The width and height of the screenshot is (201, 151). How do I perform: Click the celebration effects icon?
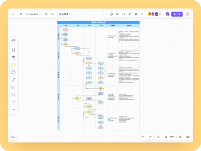click(117, 14)
